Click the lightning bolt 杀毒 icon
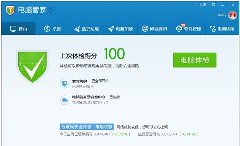240x146 pixels. point(47,29)
